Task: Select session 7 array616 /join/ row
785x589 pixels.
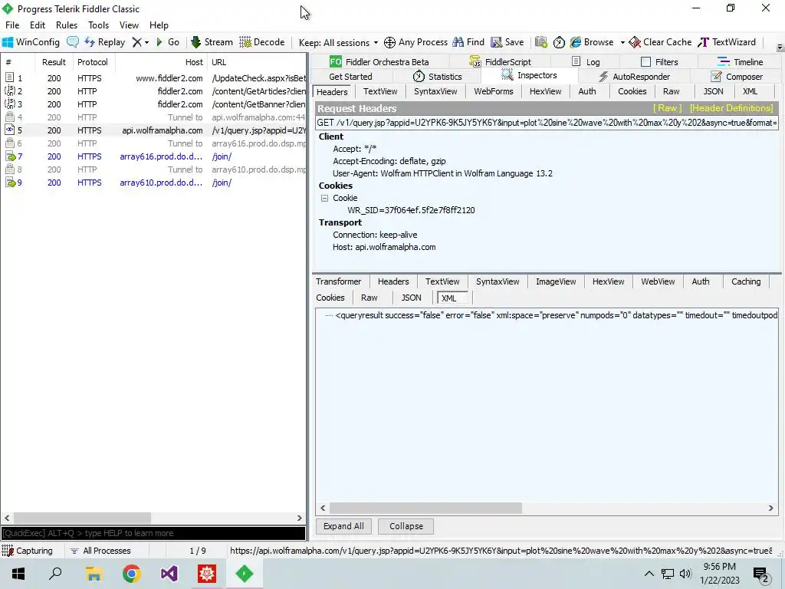Action: point(153,156)
